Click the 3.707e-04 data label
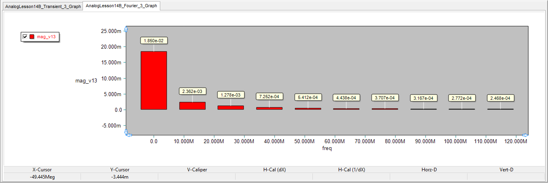Image resolution: width=548 pixels, height=183 pixels. [x=385, y=97]
